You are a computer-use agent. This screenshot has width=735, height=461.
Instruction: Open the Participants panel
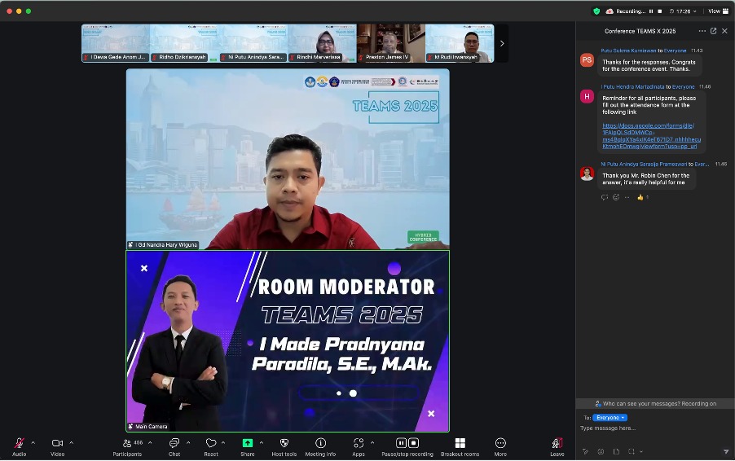(x=127, y=444)
